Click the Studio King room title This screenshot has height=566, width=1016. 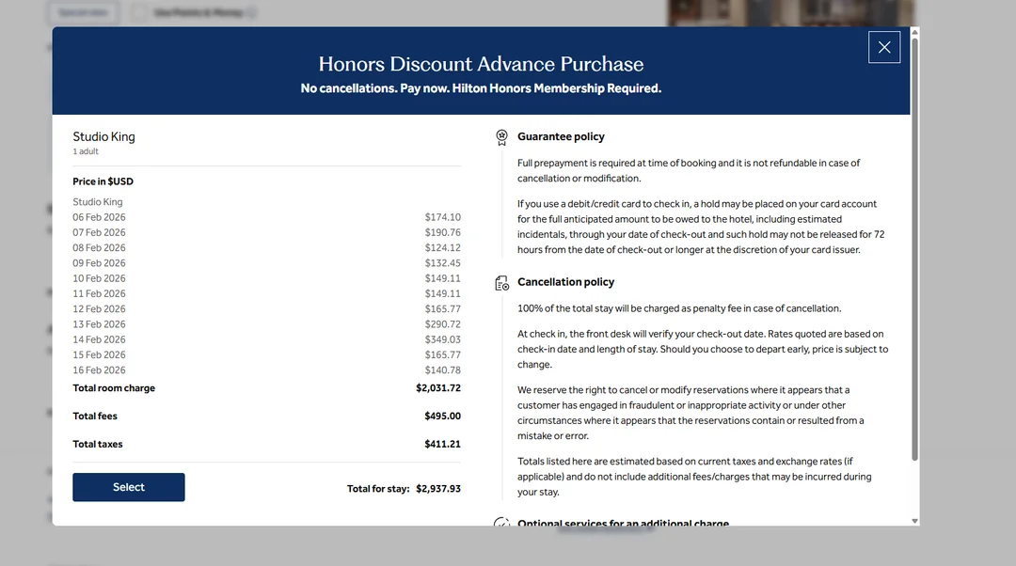coord(104,137)
